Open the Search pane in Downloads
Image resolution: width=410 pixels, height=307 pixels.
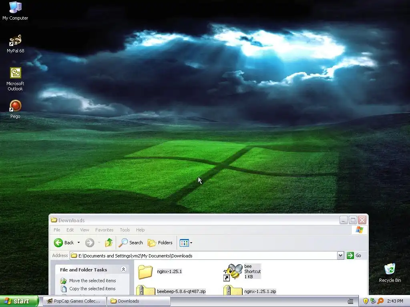pyautogui.click(x=131, y=243)
